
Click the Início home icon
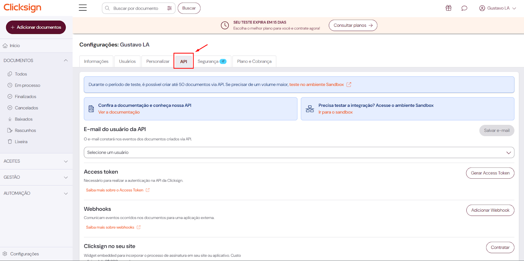[x=5, y=46]
